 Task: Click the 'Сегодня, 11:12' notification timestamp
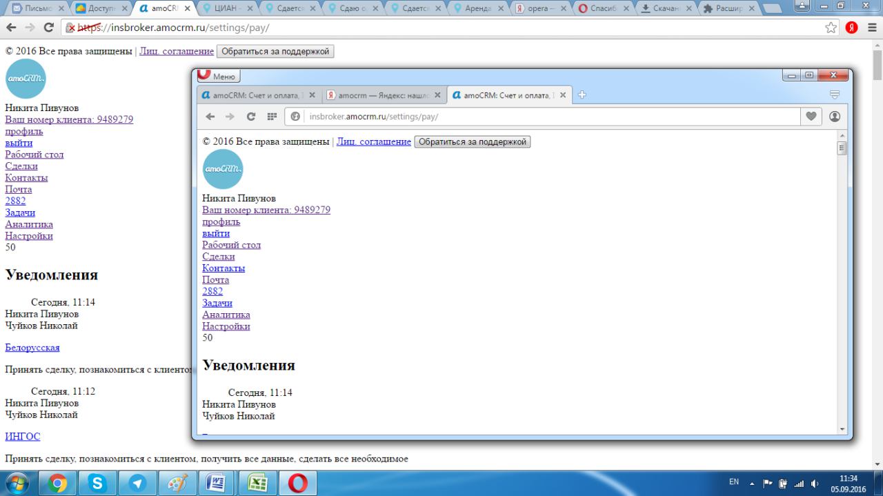tap(63, 391)
